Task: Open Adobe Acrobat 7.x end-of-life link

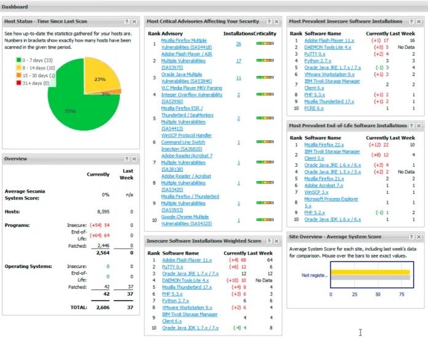Action: 324,185
